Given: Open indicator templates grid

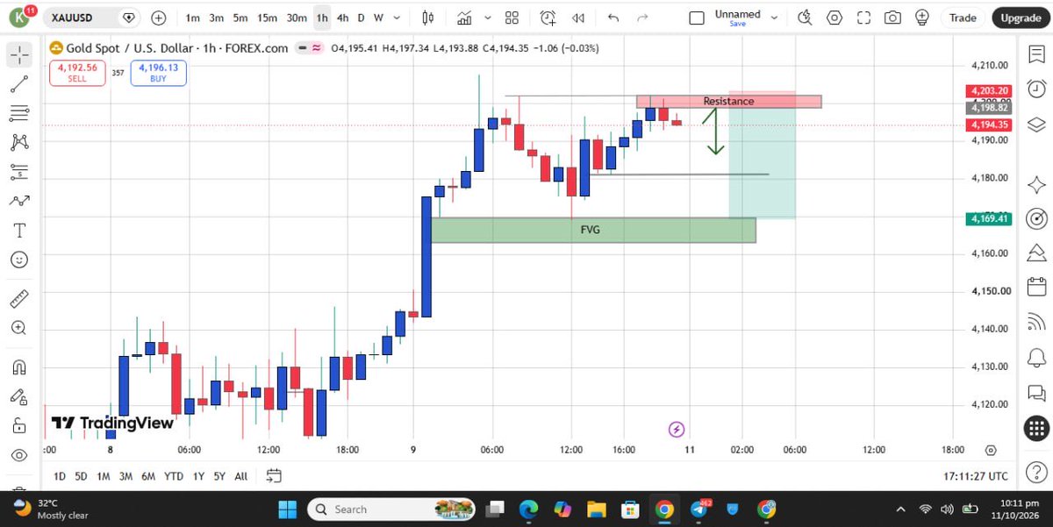Looking at the screenshot, I should [x=512, y=18].
